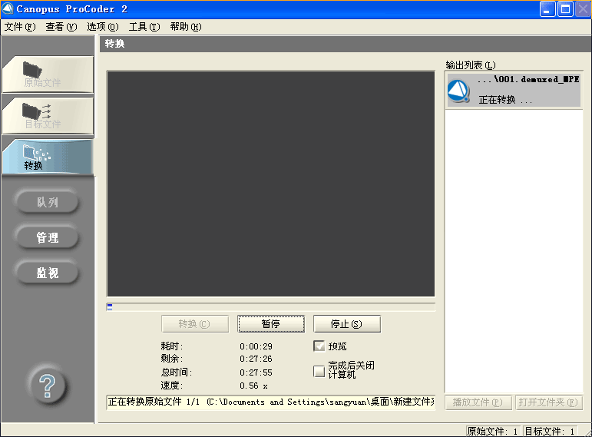Click the 队列 queue button

[47, 202]
